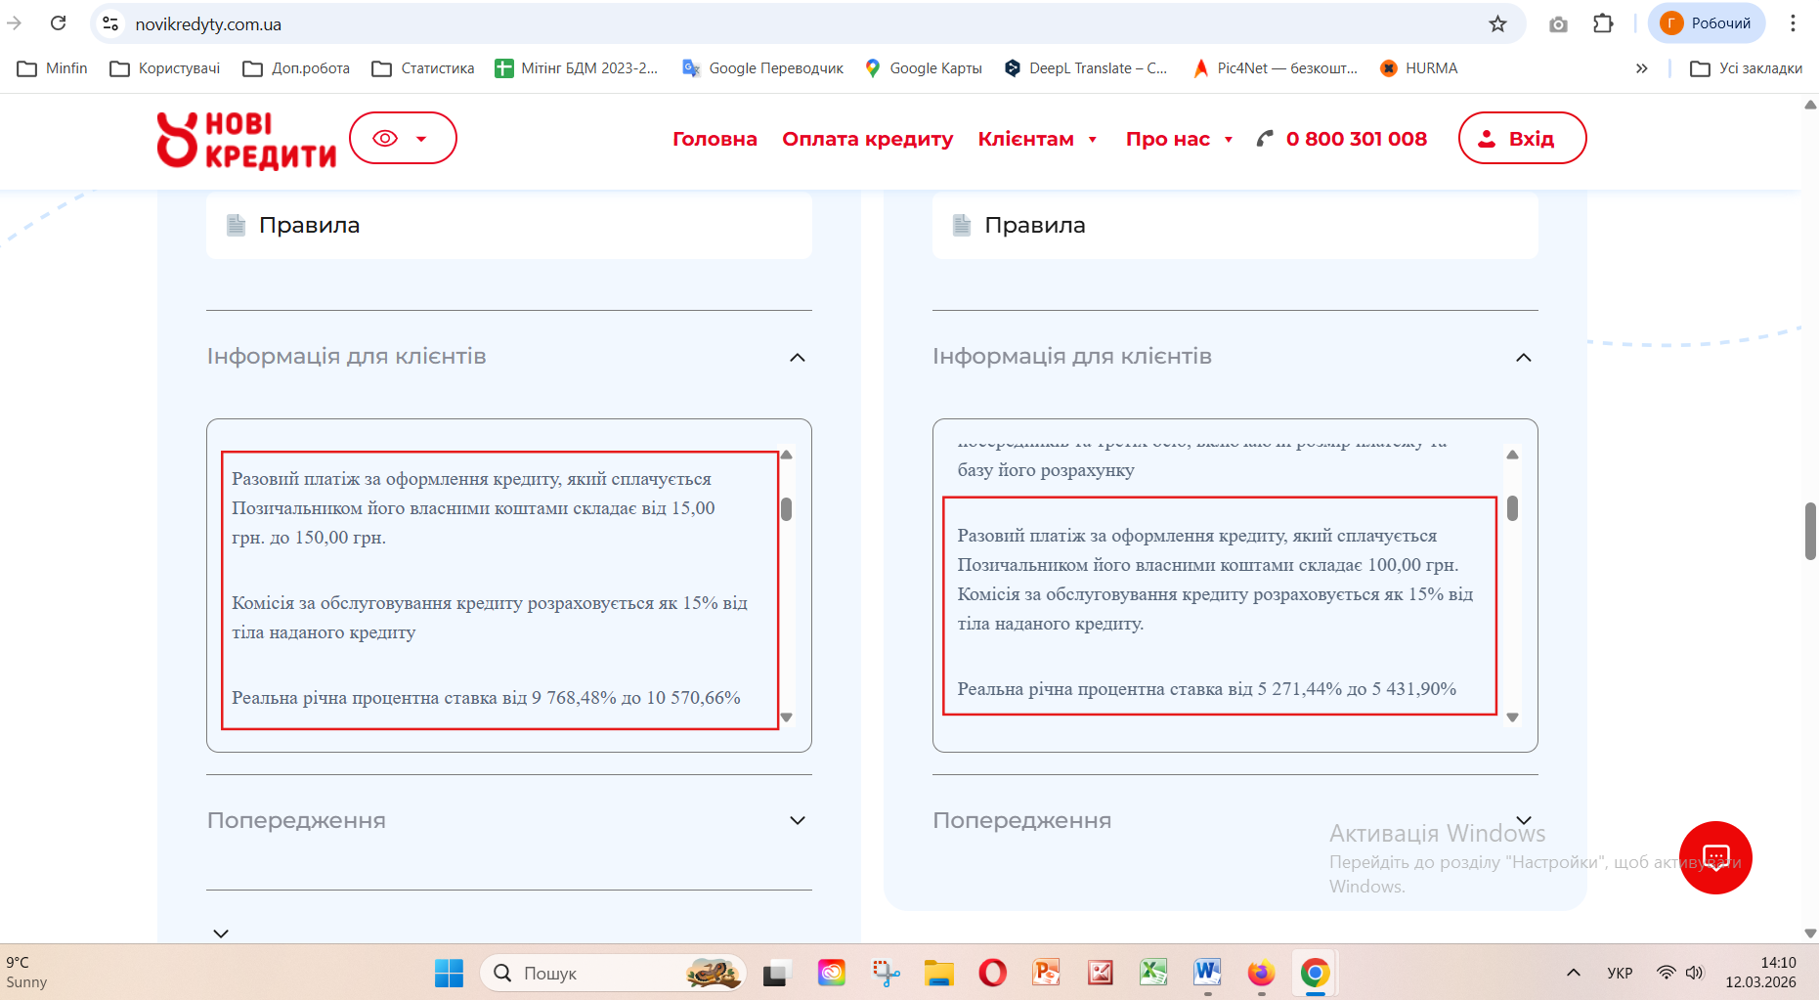The image size is (1819, 1000).
Task: Open the Робочий profile button
Action: pos(1707,23)
